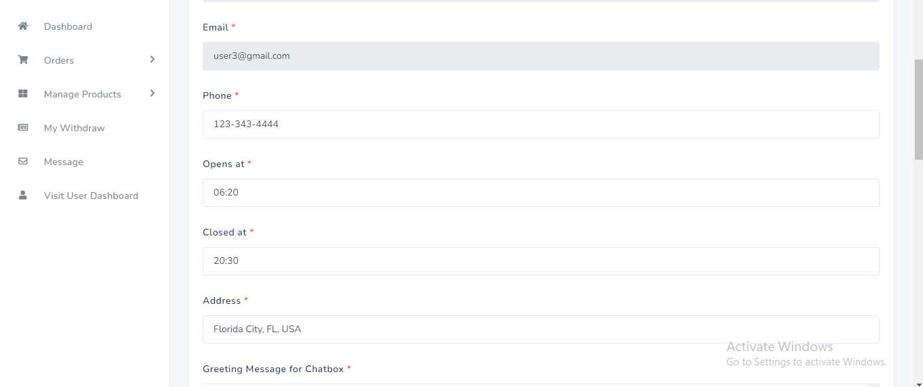Click the My Withdraw money icon
The height and width of the screenshot is (387, 923).
pos(23,128)
